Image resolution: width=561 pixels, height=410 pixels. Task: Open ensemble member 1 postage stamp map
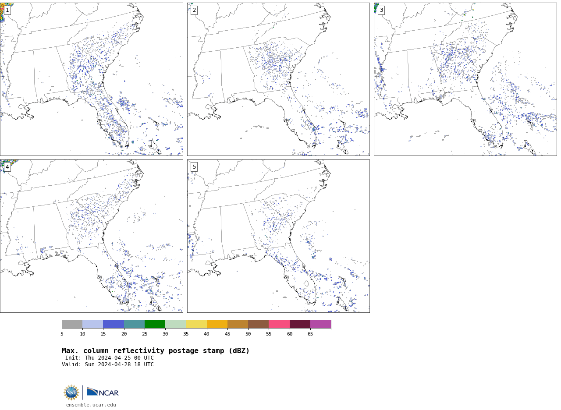(91, 79)
